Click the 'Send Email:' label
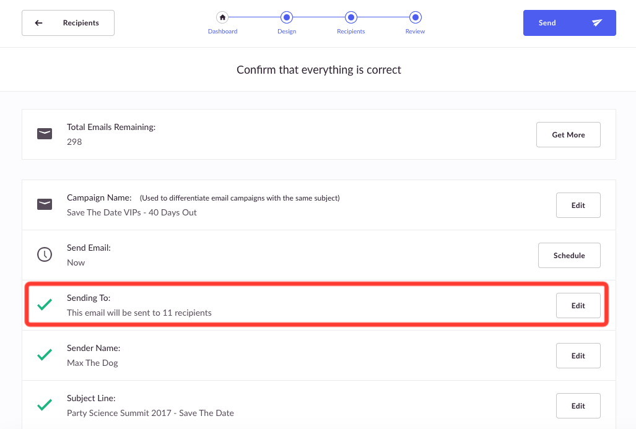Image resolution: width=636 pixels, height=429 pixels. click(89, 248)
